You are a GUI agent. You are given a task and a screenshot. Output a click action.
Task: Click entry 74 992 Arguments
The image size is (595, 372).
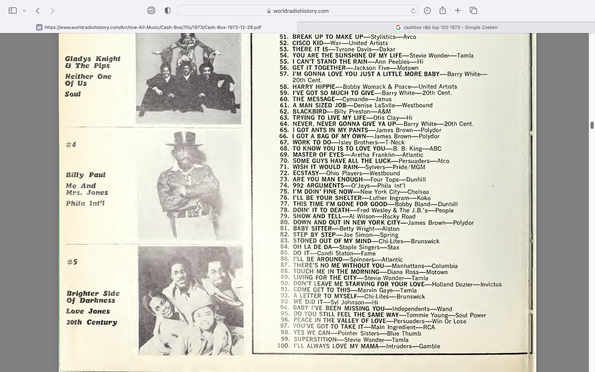point(343,186)
